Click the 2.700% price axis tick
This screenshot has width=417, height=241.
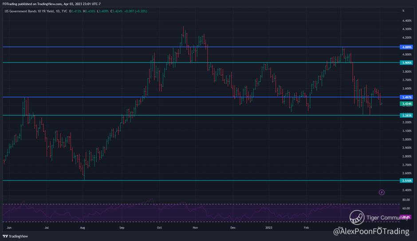click(x=407, y=165)
